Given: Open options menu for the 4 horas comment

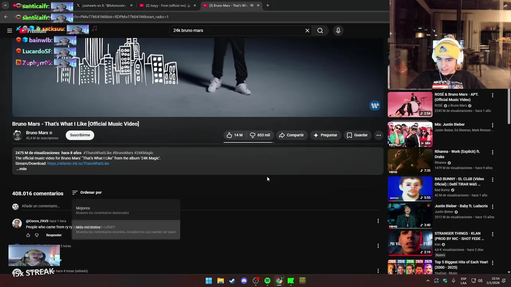Looking at the screenshot, I should click(378, 271).
